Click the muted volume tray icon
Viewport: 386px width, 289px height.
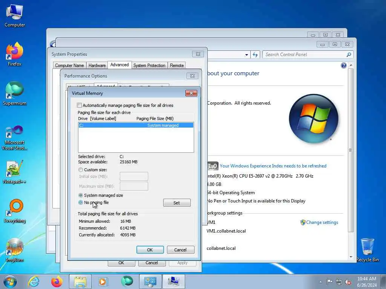coord(348,282)
